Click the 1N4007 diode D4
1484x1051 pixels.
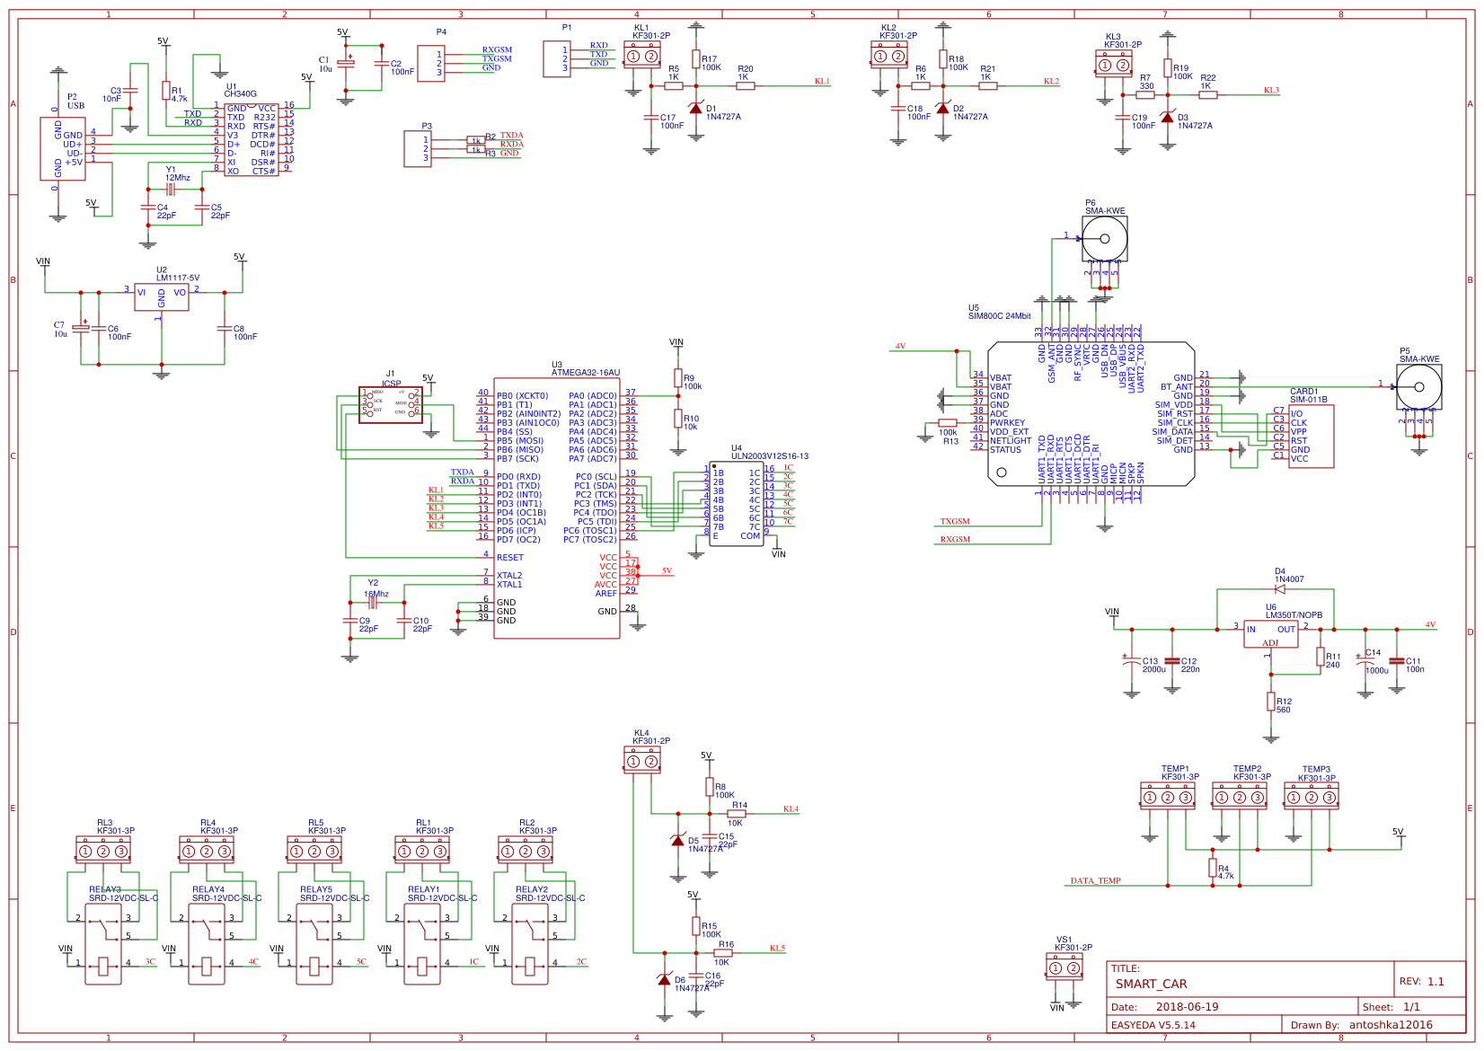[1280, 589]
